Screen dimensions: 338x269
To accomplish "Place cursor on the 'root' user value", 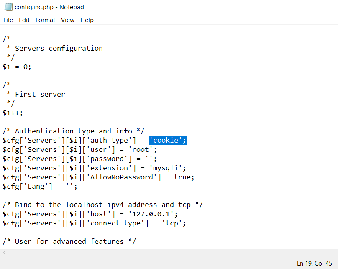I will tap(142, 149).
